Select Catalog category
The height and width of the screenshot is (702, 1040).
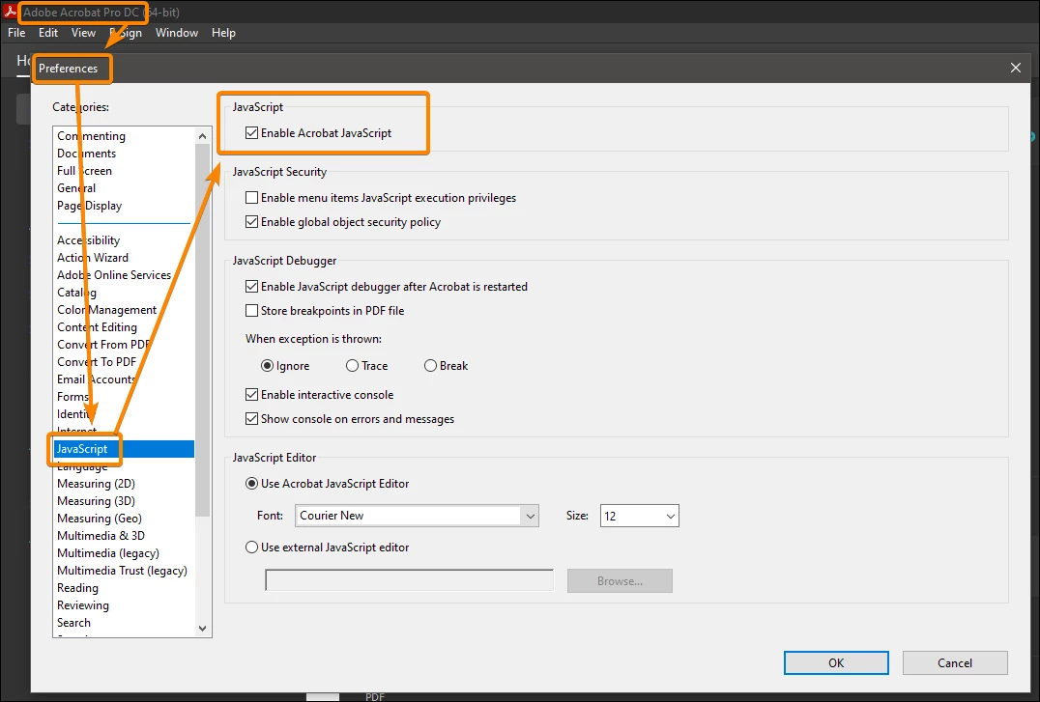point(77,293)
